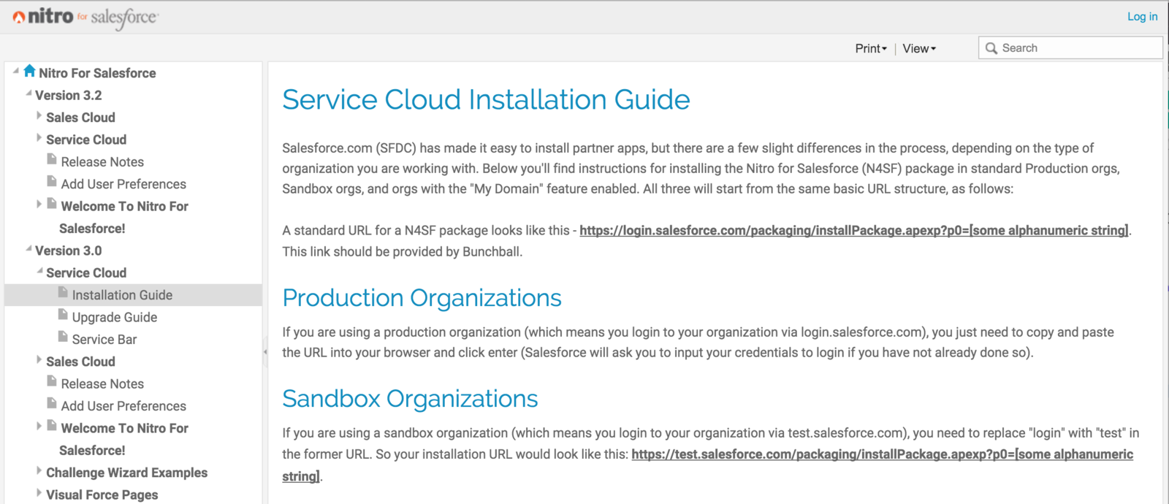Click the Log in link
The image size is (1169, 504).
pyautogui.click(x=1142, y=16)
